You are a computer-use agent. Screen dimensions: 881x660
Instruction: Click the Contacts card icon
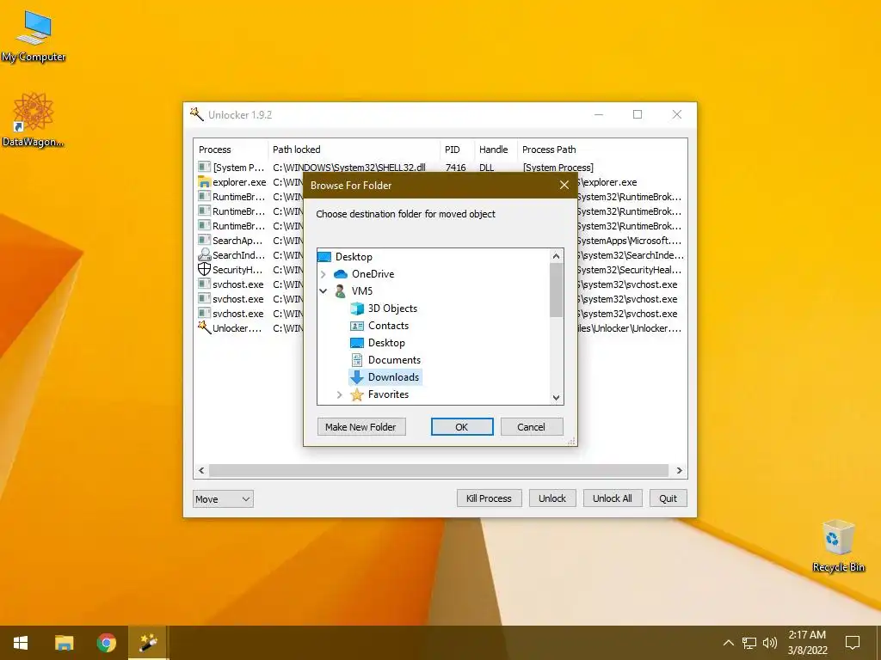tap(357, 326)
